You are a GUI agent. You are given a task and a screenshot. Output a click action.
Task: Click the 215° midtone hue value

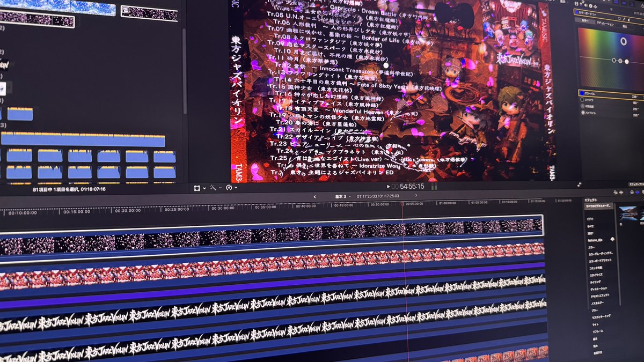click(635, 109)
